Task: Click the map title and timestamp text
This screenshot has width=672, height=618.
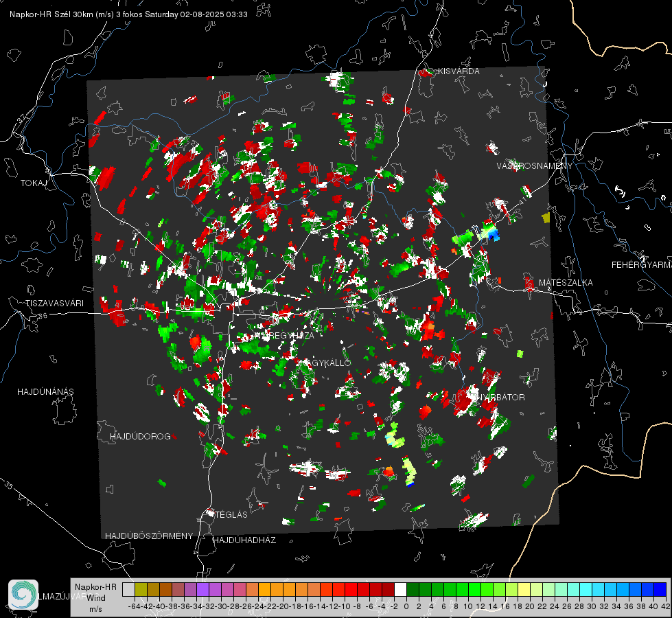Action: click(128, 14)
